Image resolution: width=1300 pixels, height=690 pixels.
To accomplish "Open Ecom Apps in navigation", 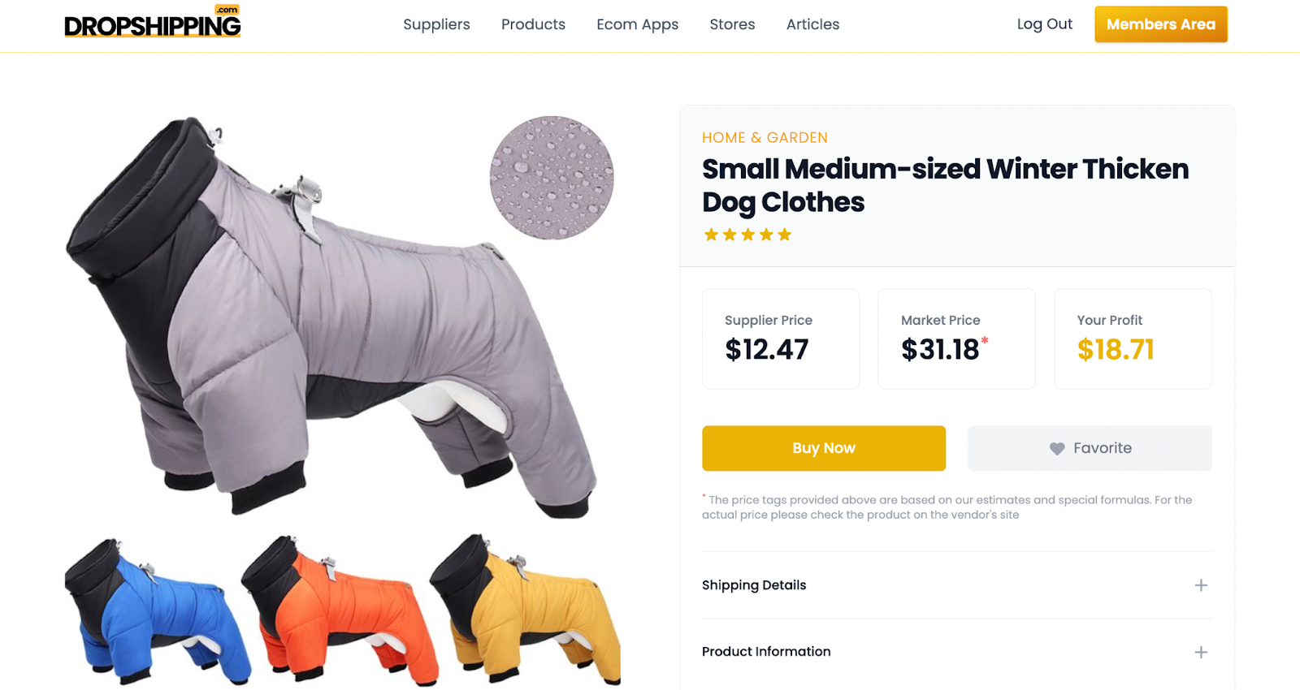I will (x=637, y=24).
